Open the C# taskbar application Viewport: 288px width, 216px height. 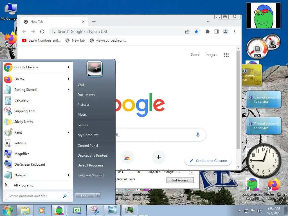tap(77, 211)
